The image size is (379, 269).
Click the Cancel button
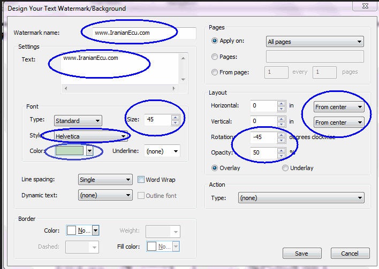tap(350, 253)
